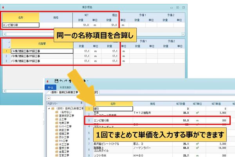The image size is (235, 157).
Task: Click the redo arrow icon
Action: pyautogui.click(x=65, y=81)
